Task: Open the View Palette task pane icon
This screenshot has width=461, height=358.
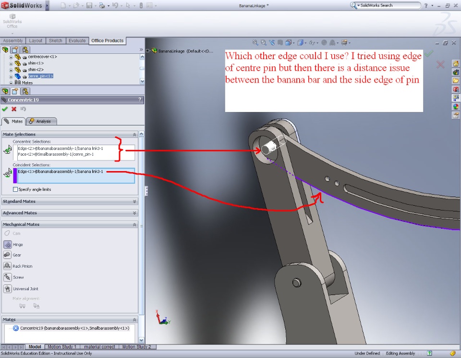Action: pyautogui.click(x=455, y=98)
